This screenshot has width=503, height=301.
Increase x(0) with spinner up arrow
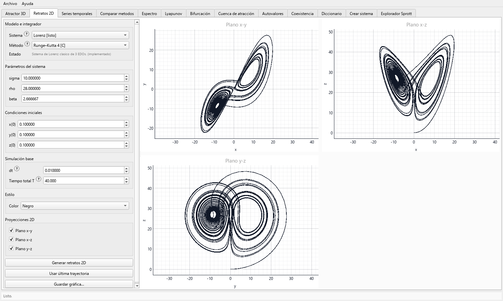126,122
